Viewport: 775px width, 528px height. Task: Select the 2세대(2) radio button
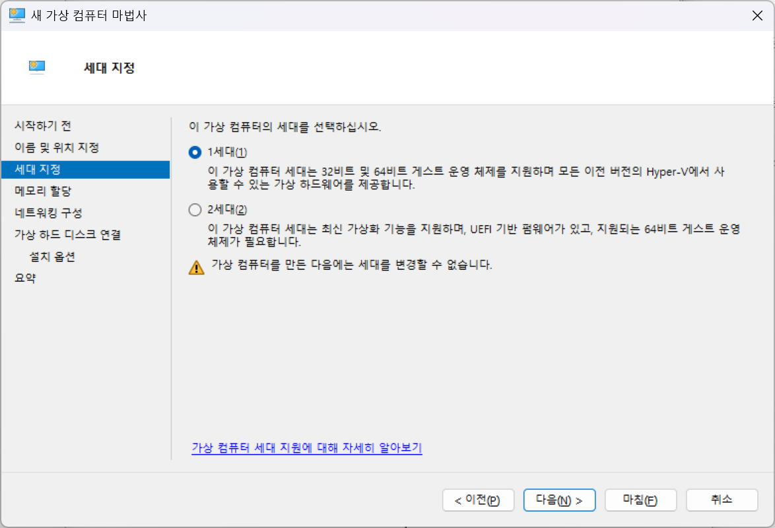195,210
